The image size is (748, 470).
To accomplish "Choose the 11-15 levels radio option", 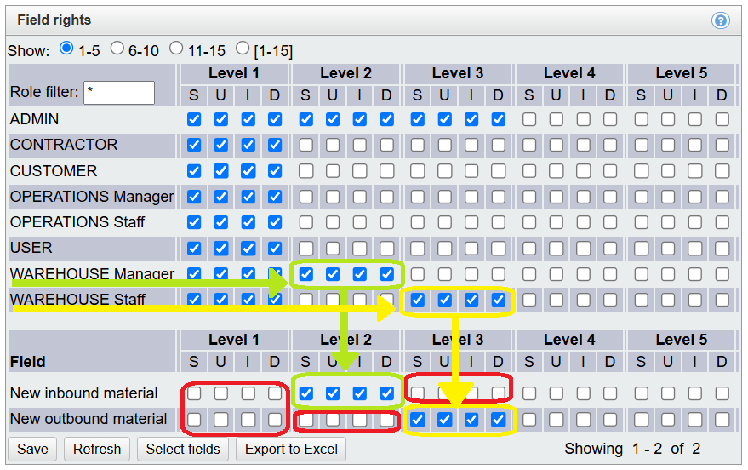I will [176, 49].
